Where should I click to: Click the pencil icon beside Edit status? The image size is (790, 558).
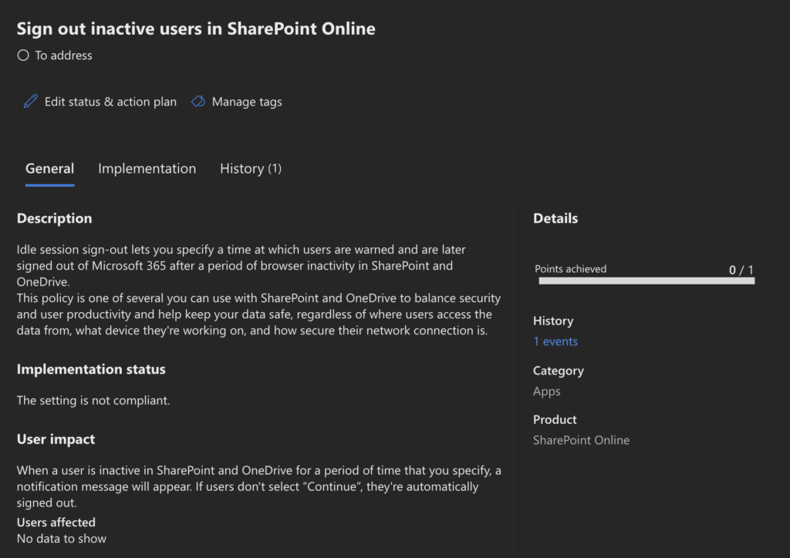coord(31,102)
